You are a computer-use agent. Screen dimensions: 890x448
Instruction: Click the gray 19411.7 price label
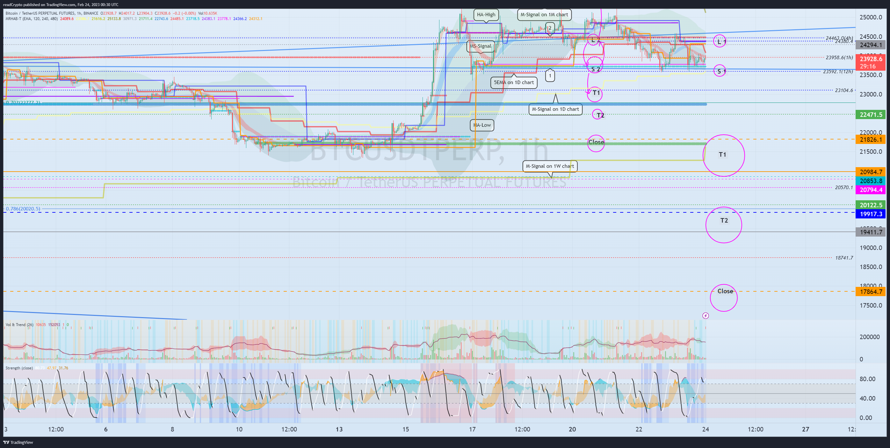point(871,232)
